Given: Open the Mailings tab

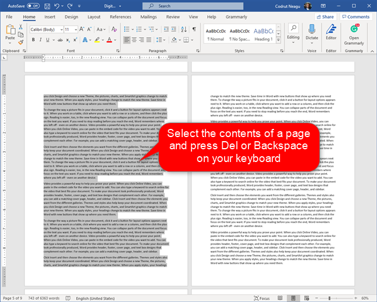Looking at the screenshot, I should tap(148, 17).
